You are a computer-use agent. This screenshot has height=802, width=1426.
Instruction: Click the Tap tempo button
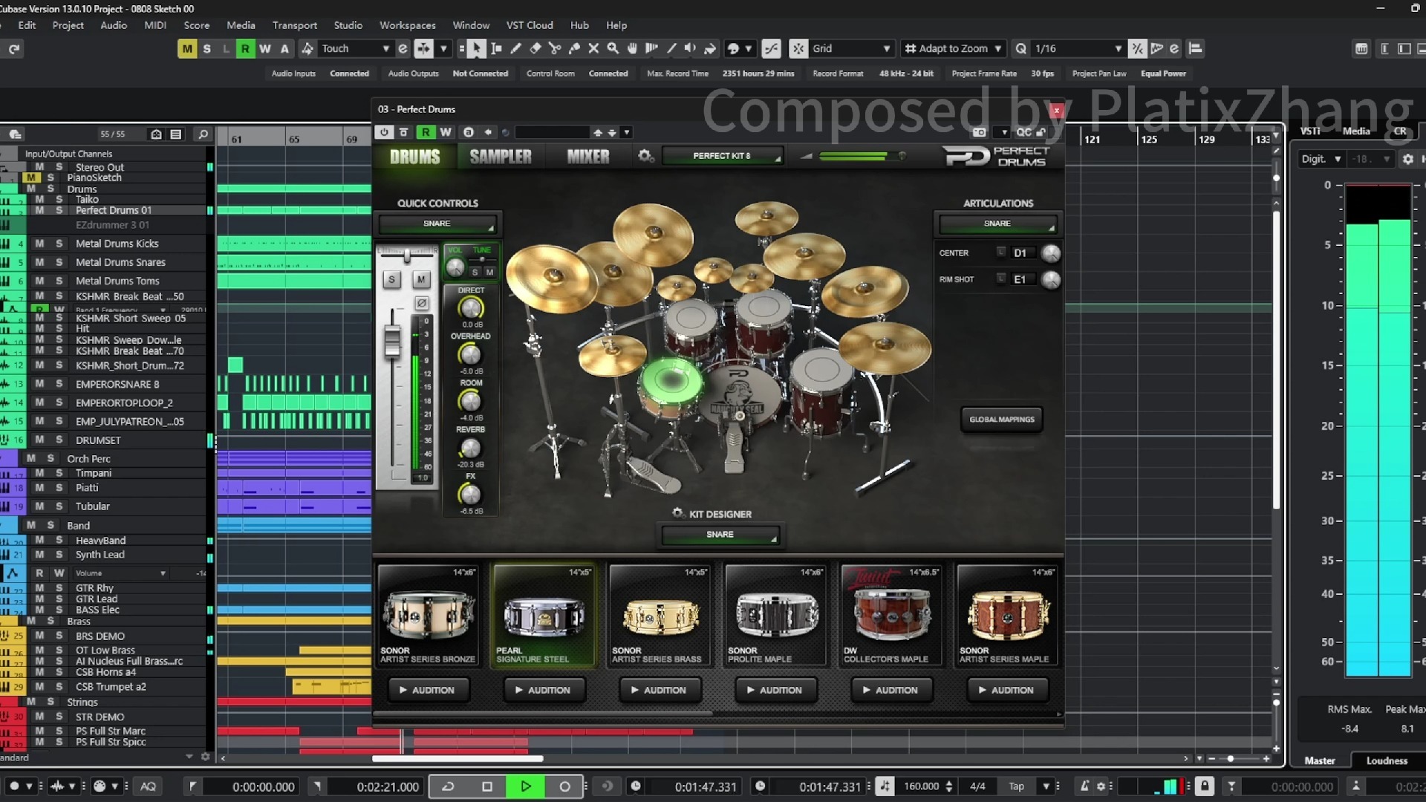click(1016, 786)
